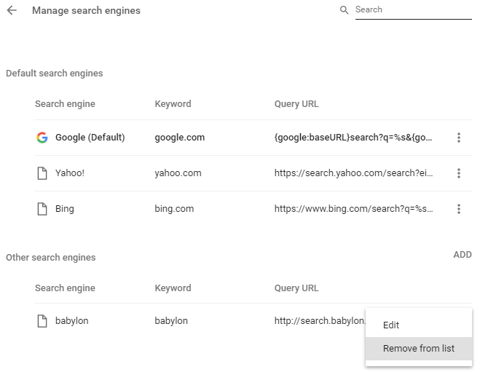Click the Manage search engines title
The image size is (480, 372).
pos(86,11)
